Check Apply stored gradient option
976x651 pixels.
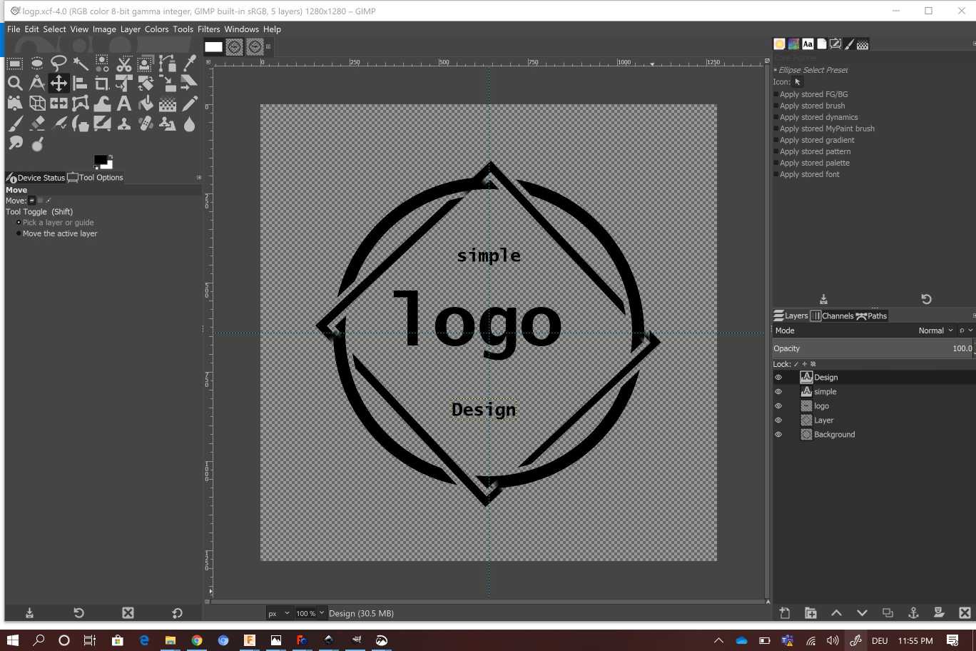pyautogui.click(x=776, y=140)
